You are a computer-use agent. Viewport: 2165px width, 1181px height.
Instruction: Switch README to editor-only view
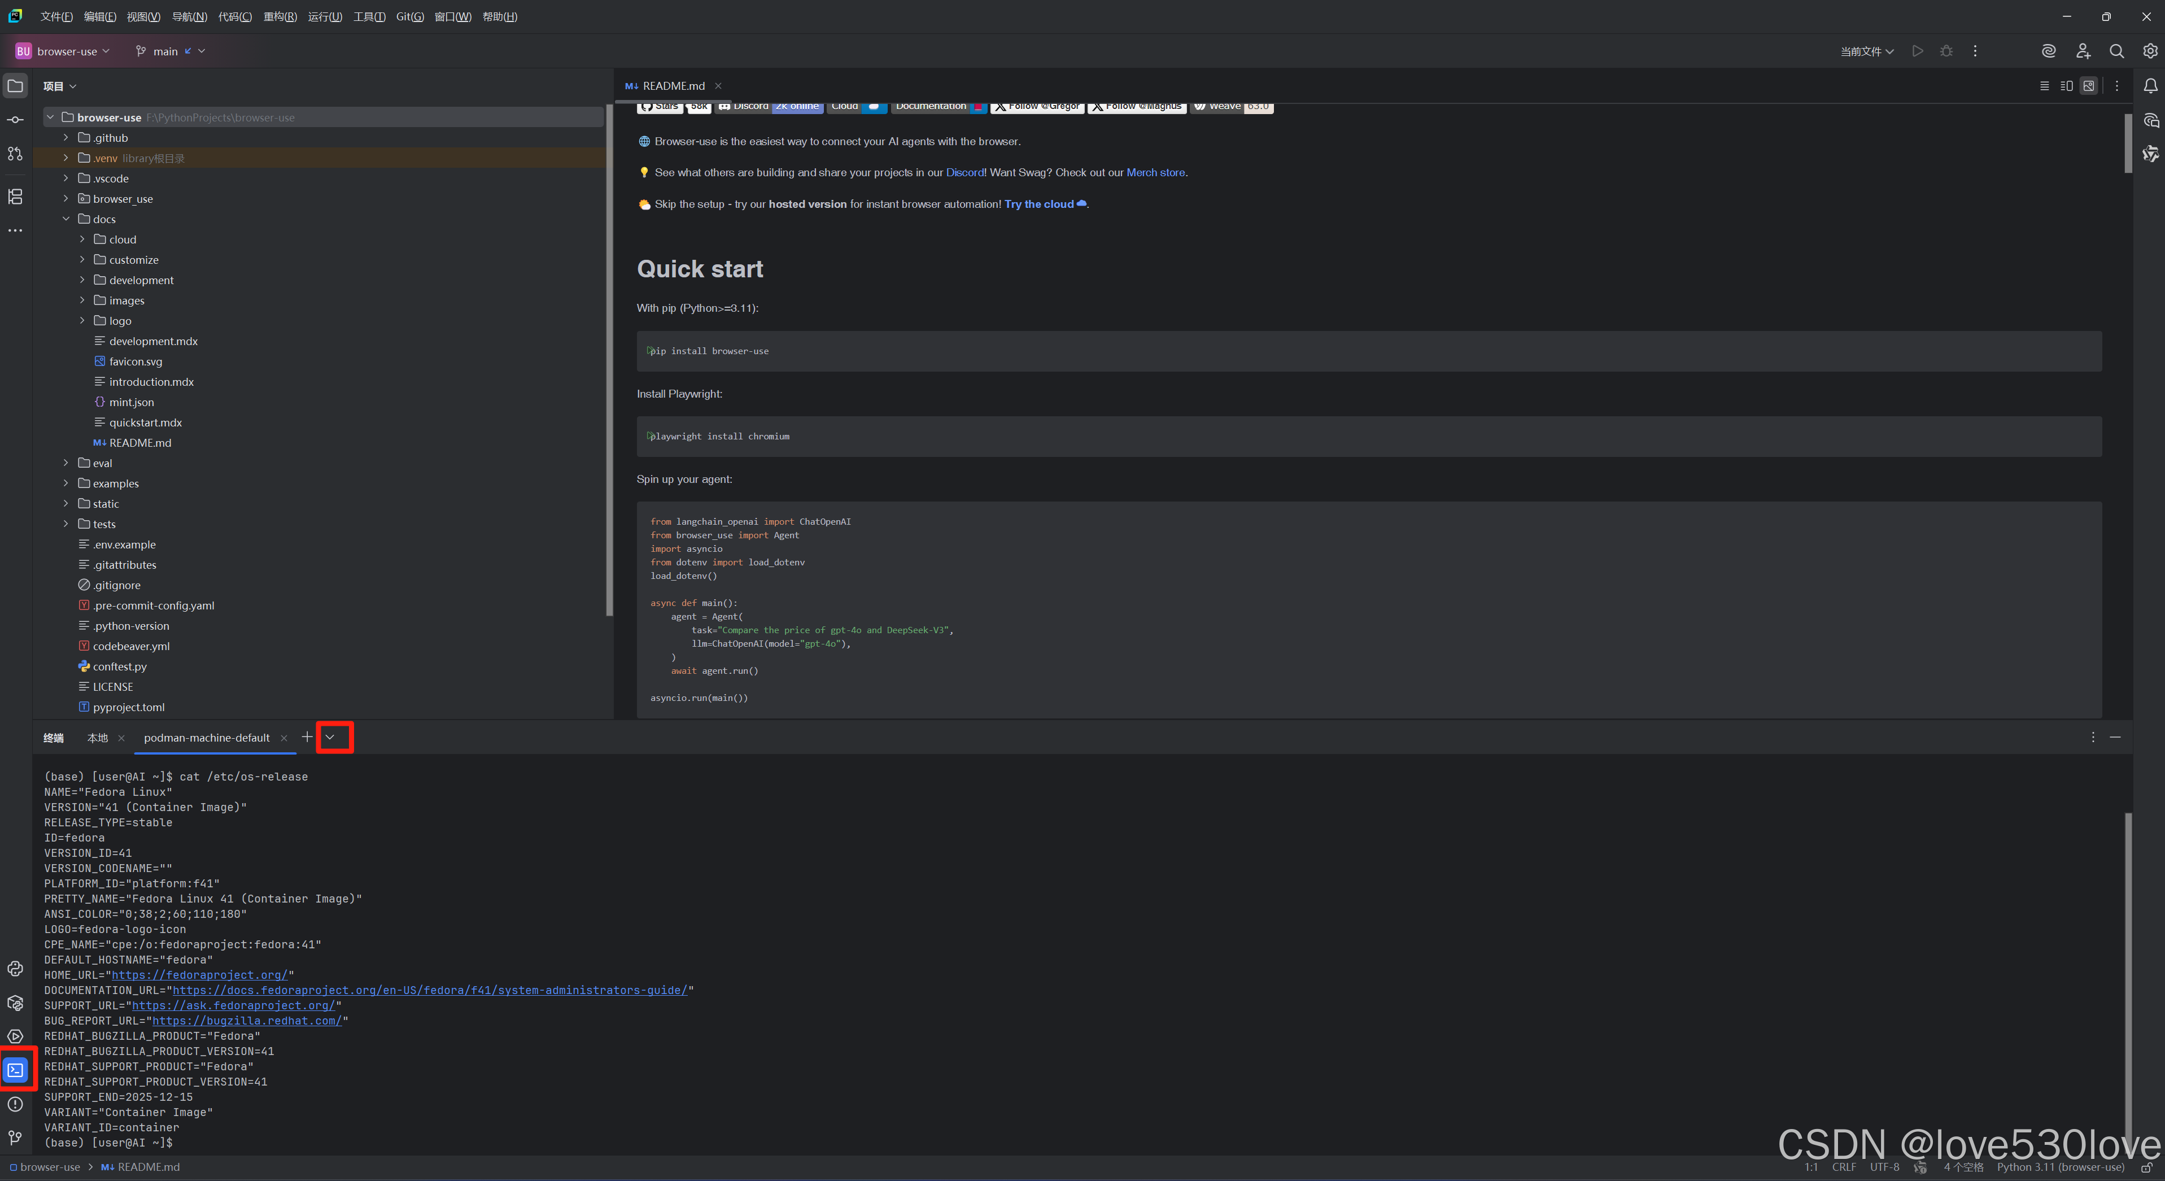(x=2044, y=86)
